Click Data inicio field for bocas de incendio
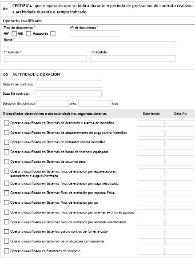 [x=151, y=153]
